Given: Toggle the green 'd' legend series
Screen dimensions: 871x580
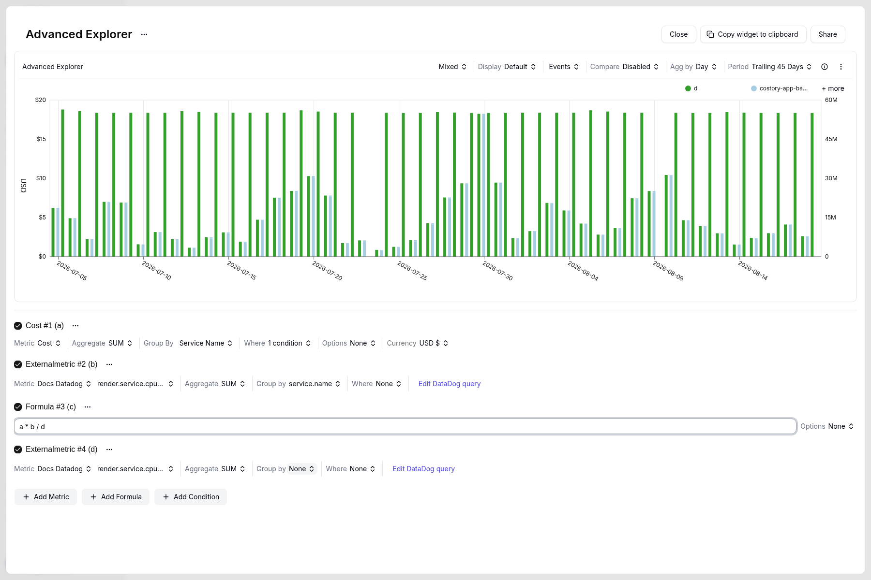Looking at the screenshot, I should 691,88.
